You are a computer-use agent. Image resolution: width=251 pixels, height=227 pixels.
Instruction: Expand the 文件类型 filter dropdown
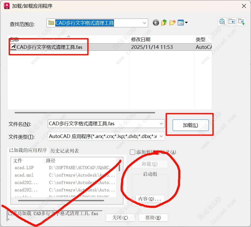[x=161, y=137]
